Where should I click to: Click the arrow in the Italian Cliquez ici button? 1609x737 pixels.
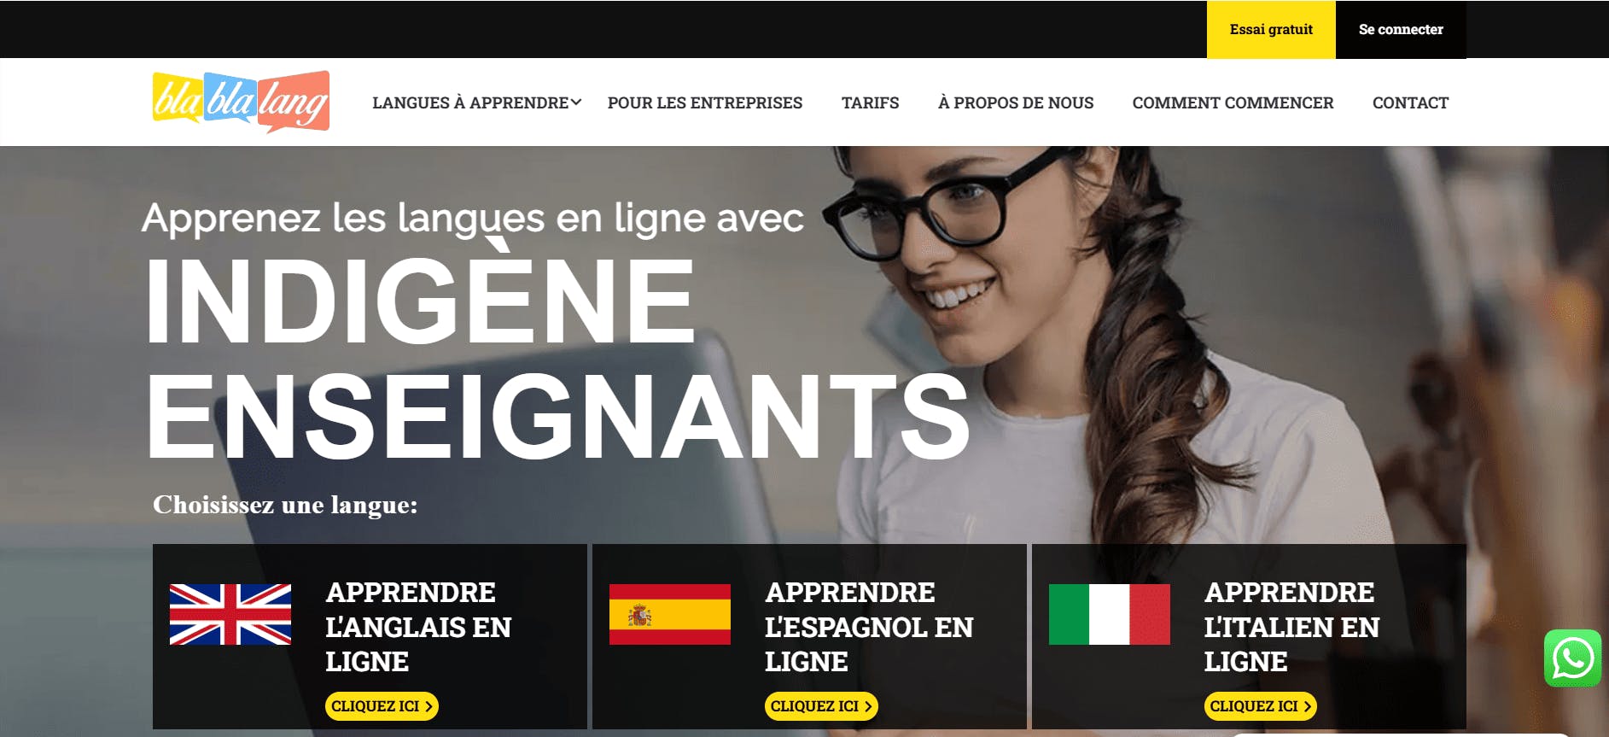1308,706
